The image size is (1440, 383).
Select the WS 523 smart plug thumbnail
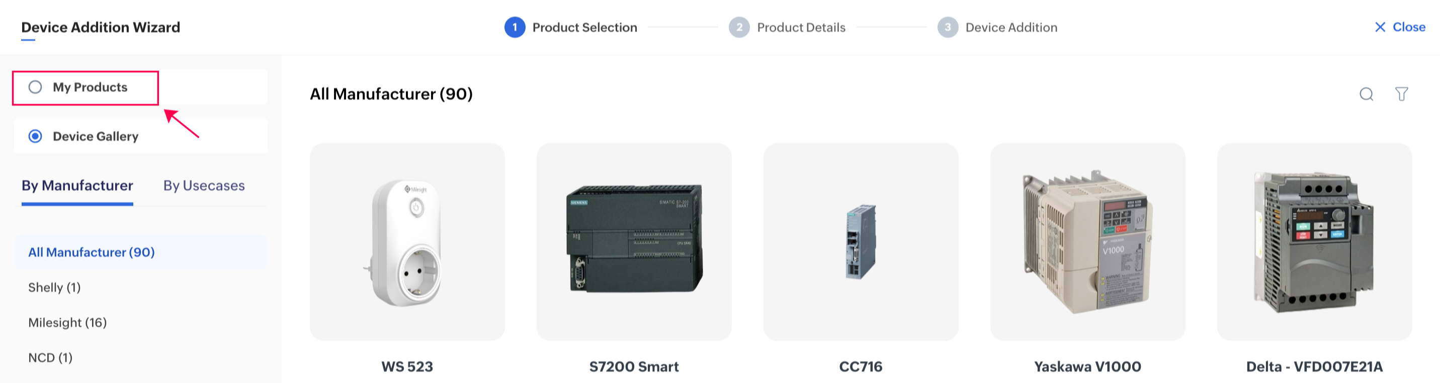point(407,242)
